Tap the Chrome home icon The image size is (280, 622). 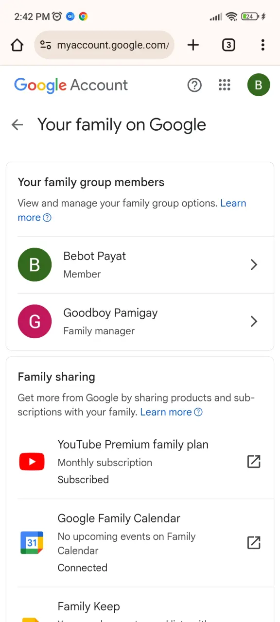tap(17, 45)
